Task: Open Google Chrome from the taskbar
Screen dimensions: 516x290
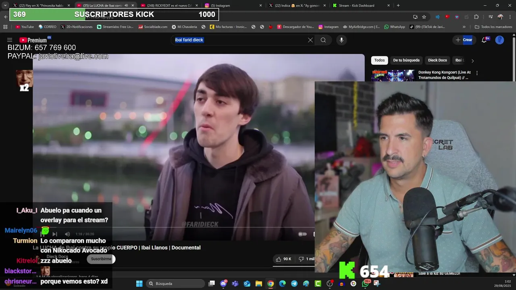Action: click(x=270, y=284)
